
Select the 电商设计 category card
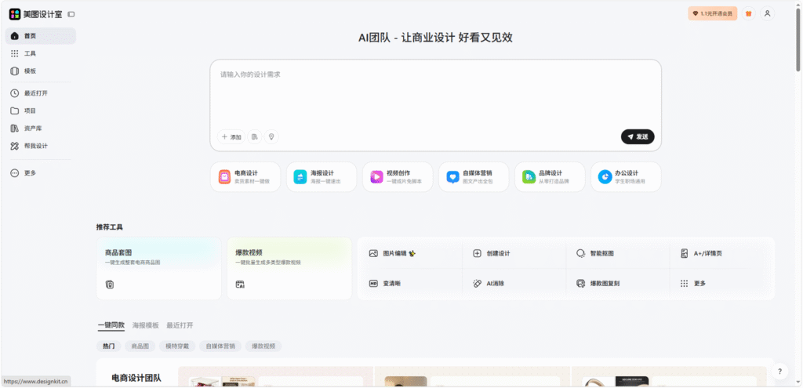245,177
